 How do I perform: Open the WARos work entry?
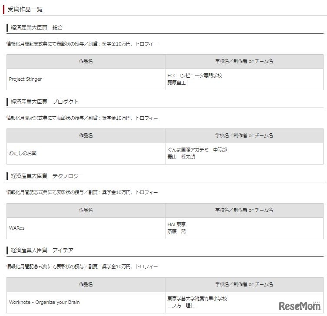pos(17,227)
